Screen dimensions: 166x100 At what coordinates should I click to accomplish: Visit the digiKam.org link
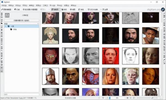coord(154,9)
